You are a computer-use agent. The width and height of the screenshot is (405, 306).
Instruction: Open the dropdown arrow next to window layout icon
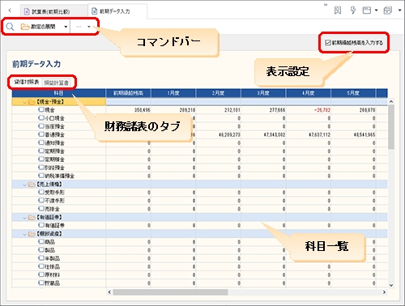(376, 11)
